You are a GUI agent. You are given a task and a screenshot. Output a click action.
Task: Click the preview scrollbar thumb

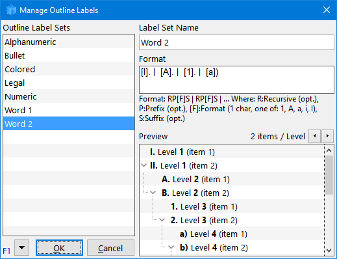[329, 175]
